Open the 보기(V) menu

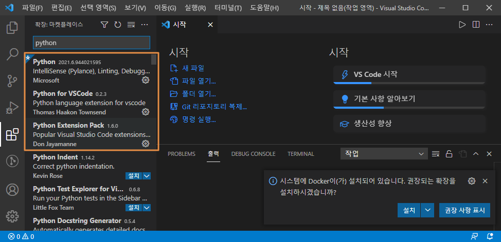[135, 8]
